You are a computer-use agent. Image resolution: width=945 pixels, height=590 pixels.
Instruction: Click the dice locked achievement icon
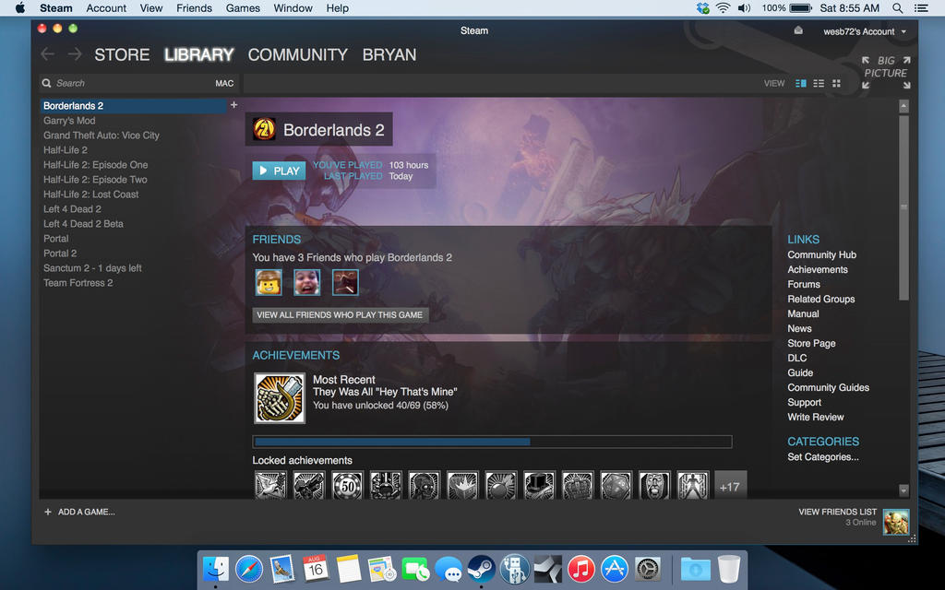[x=616, y=485]
